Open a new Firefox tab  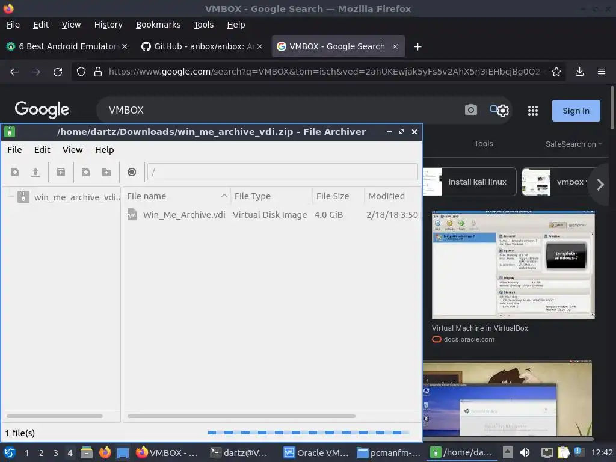(x=417, y=47)
